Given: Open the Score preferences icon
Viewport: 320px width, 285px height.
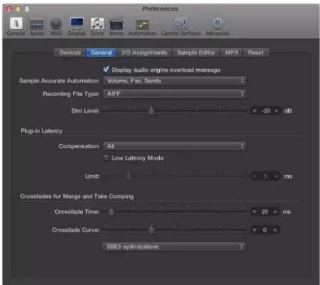Looking at the screenshot, I should 97,23.
